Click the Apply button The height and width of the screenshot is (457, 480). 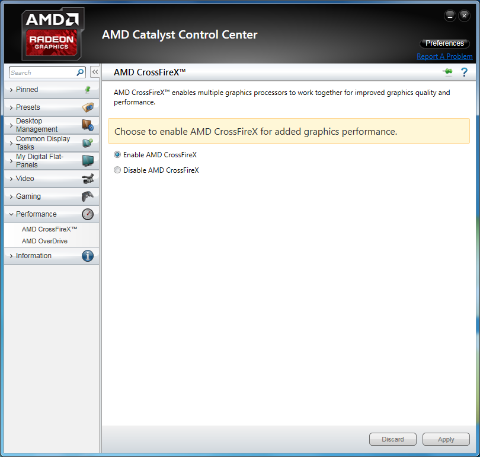point(446,439)
